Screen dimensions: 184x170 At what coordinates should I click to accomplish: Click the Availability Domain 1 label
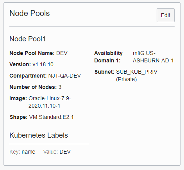[108, 57]
